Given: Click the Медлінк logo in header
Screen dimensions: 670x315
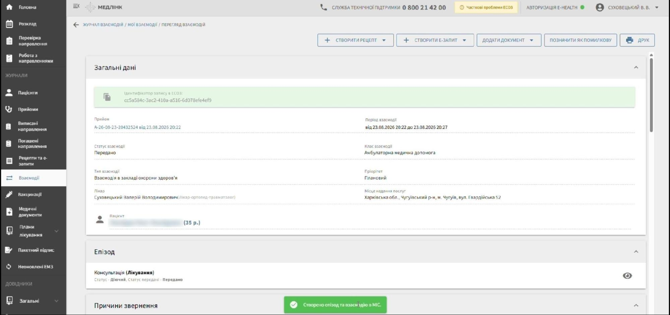Looking at the screenshot, I should pos(104,7).
